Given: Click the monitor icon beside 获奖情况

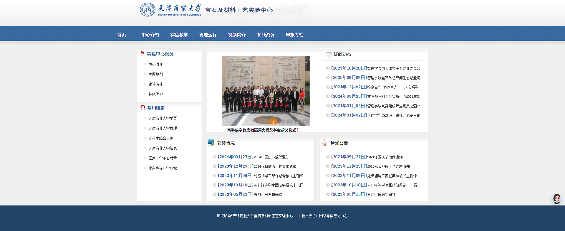Looking at the screenshot, I should click(x=211, y=143).
